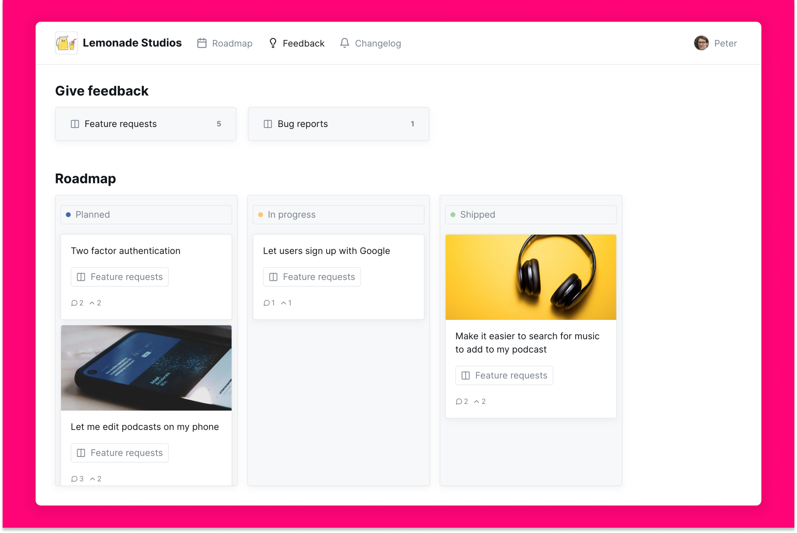Open the Roadmap nav tab
Viewport: 797px width, 533px height.
232,43
